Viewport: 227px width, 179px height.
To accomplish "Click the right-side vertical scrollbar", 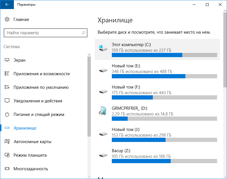I will [225, 85].
